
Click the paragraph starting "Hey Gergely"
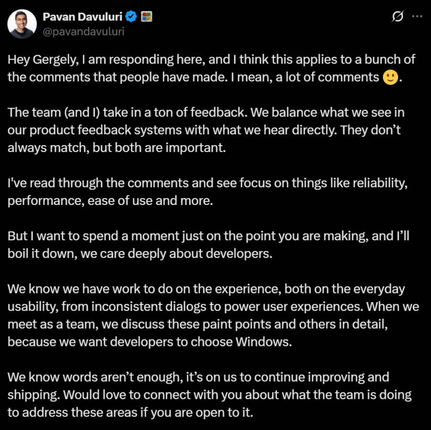210,68
